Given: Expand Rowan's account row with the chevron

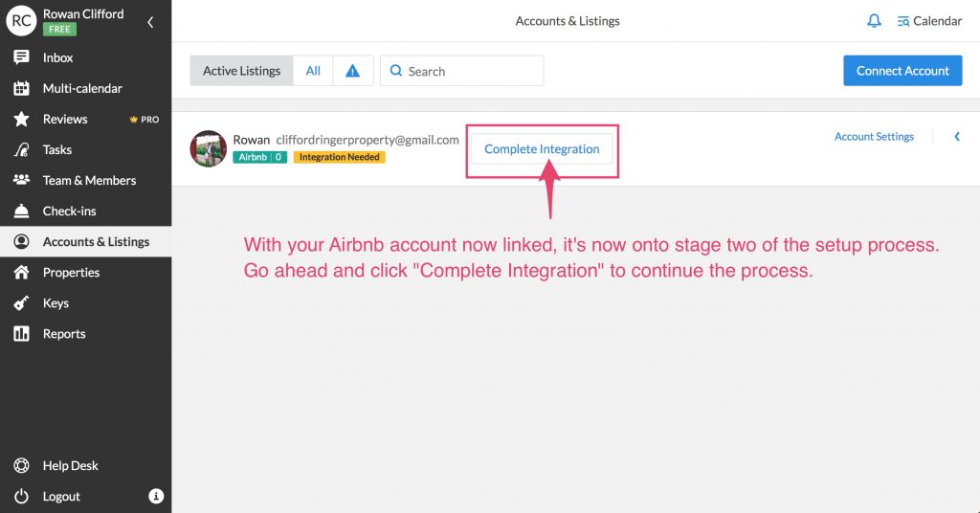Looking at the screenshot, I should pyautogui.click(x=956, y=137).
